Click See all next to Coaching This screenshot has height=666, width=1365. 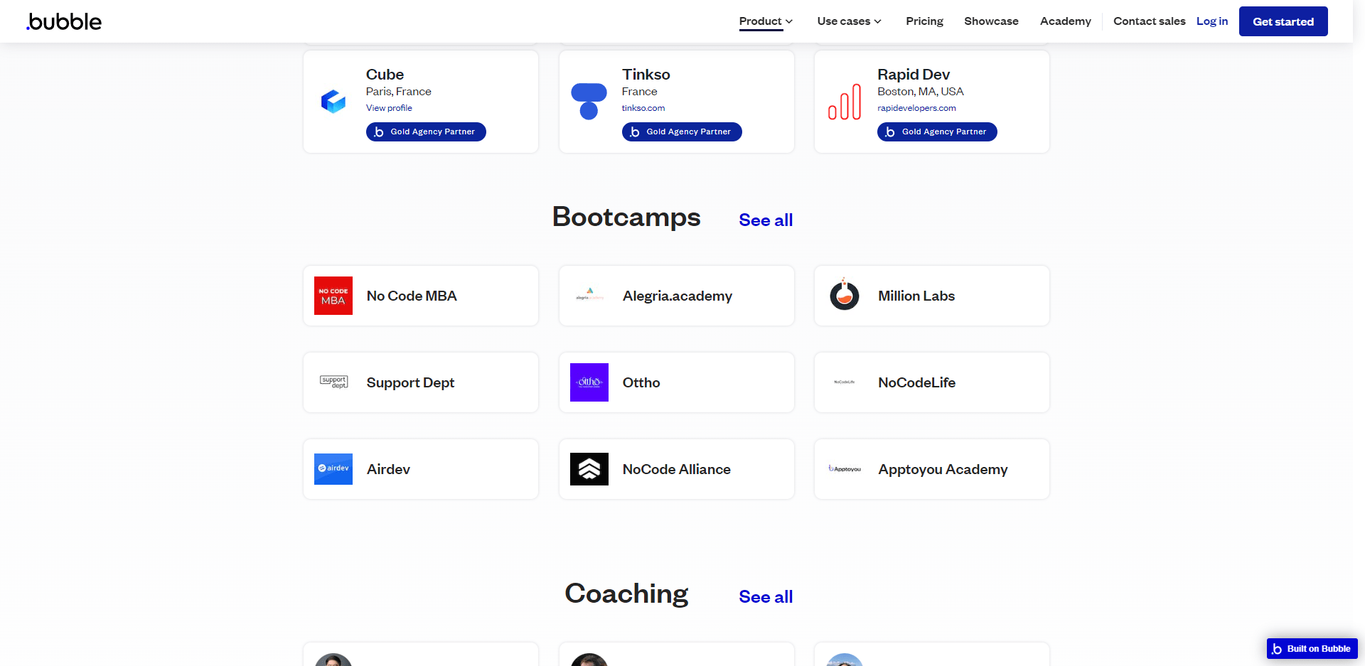(x=766, y=597)
